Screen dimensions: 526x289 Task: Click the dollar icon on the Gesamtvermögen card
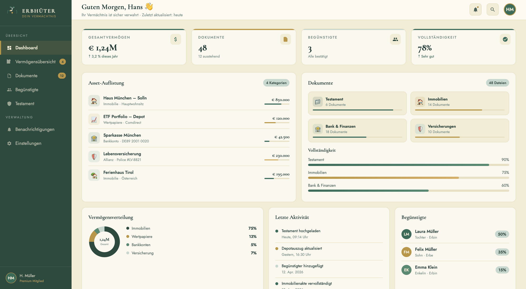[x=175, y=39]
